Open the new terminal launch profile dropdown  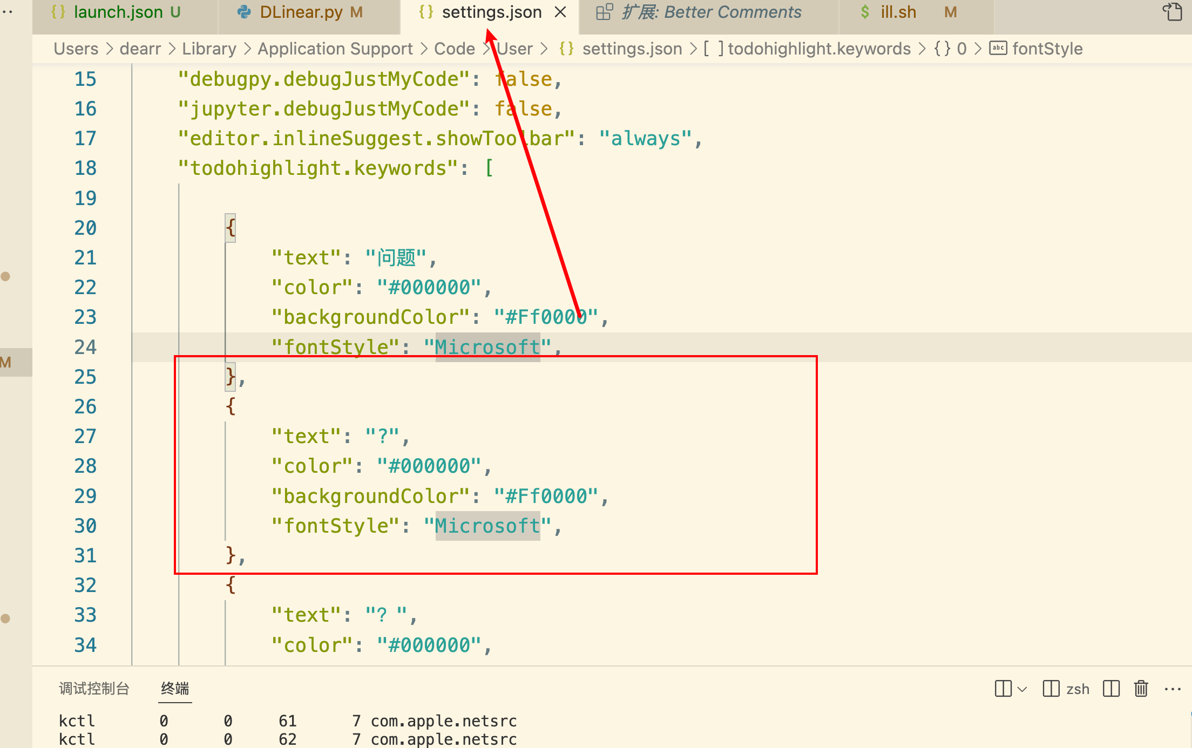(x=1022, y=689)
